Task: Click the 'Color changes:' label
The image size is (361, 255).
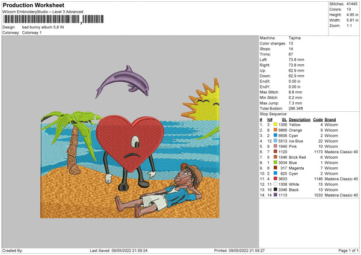Action: click(273, 43)
